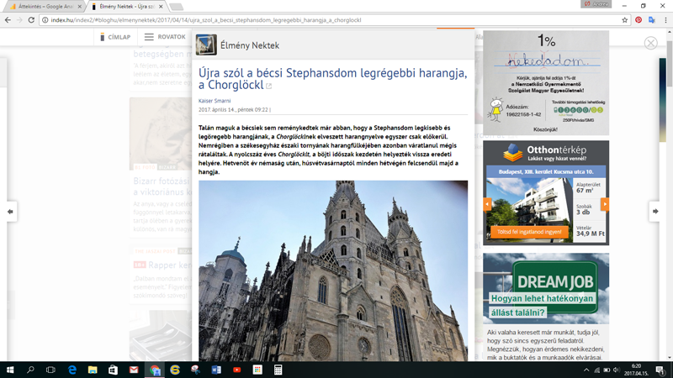Screen dimensions: 673x378
Task: Open volume control in system tray
Action: click(617, 370)
